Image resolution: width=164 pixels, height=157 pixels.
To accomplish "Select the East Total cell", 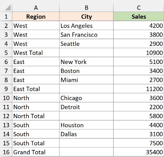I will 36,89.
